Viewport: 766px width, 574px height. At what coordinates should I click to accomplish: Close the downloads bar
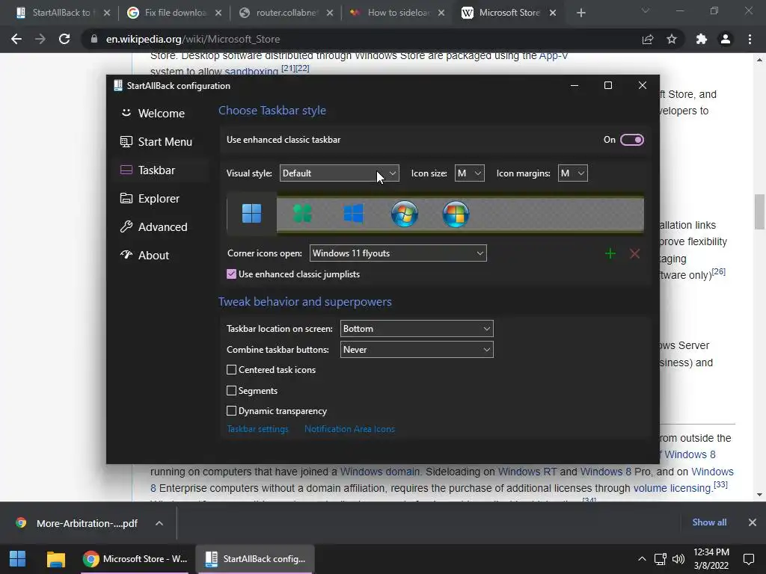753,522
